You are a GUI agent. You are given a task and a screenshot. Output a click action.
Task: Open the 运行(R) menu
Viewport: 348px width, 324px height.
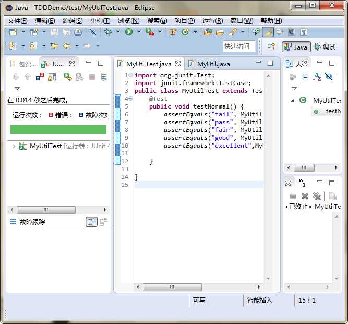212,21
